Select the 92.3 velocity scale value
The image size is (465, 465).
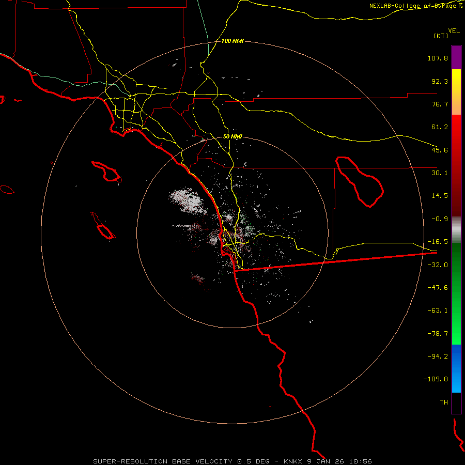pyautogui.click(x=440, y=81)
